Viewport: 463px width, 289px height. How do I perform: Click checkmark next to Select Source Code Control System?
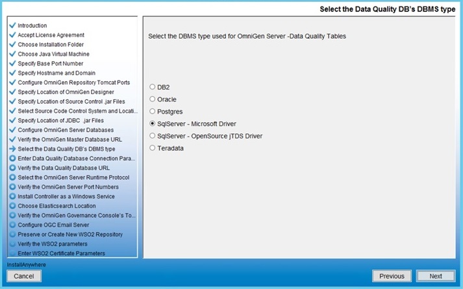[12, 110]
